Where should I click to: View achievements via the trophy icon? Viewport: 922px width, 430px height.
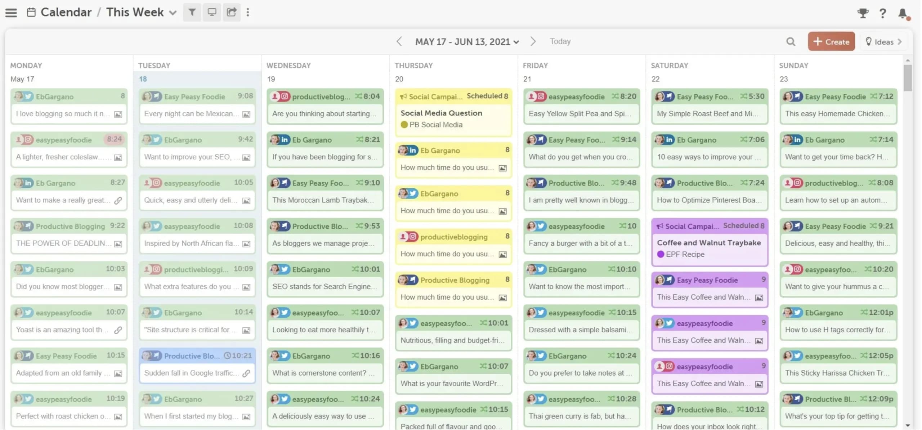[863, 13]
